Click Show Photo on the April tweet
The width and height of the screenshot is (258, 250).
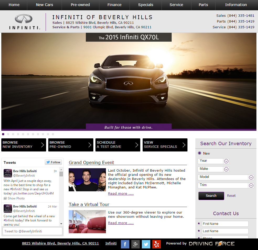tap(17, 198)
